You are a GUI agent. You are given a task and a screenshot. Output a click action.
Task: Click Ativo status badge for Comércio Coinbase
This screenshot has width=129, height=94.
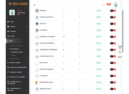tap(99, 37)
